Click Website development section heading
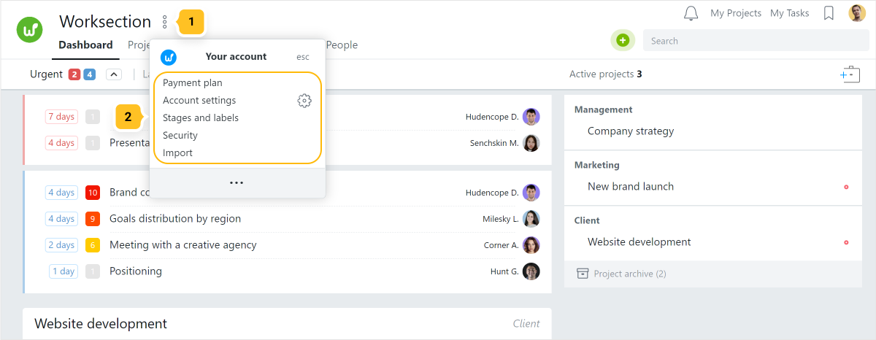 [x=101, y=323]
